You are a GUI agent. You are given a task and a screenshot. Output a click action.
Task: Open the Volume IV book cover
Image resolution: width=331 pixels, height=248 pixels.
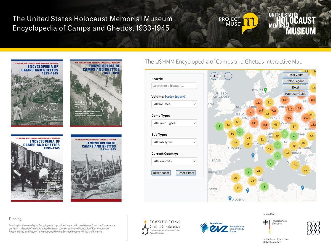point(96,168)
